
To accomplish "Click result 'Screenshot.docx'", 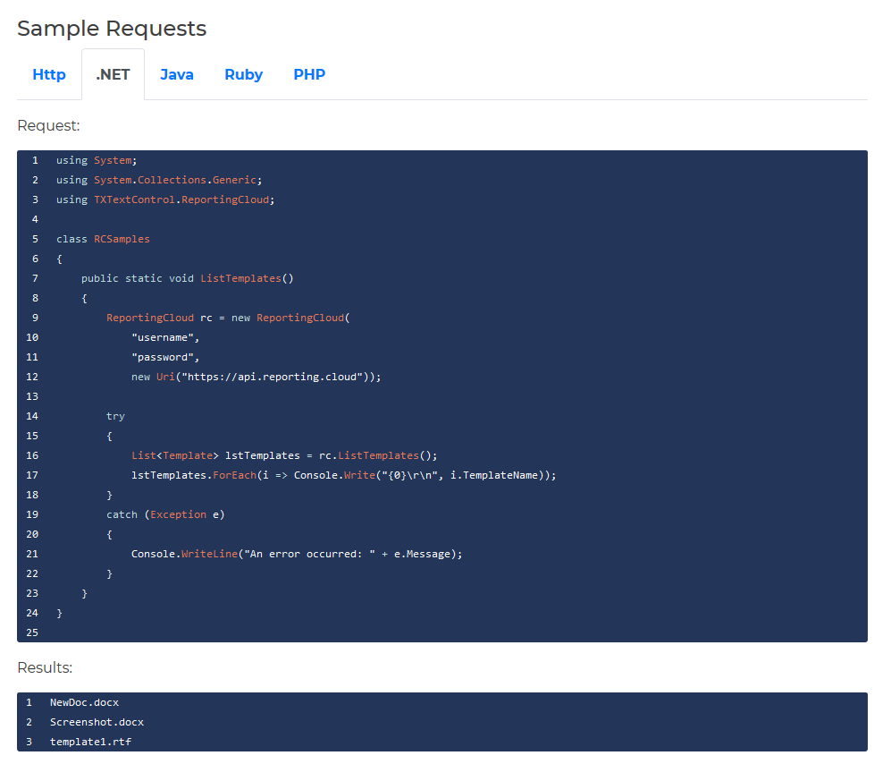I will tap(97, 723).
